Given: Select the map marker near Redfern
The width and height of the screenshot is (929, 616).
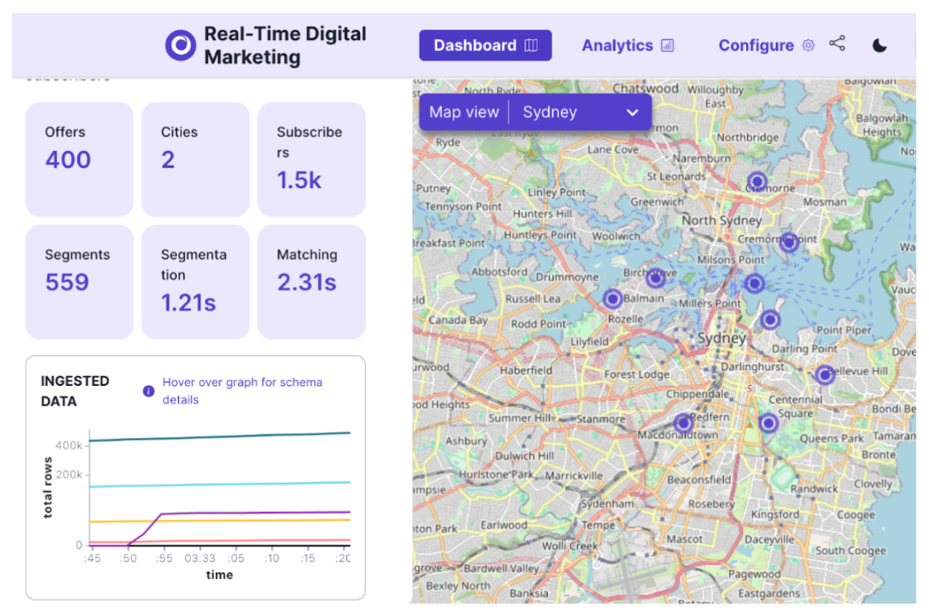Looking at the screenshot, I should (x=683, y=423).
